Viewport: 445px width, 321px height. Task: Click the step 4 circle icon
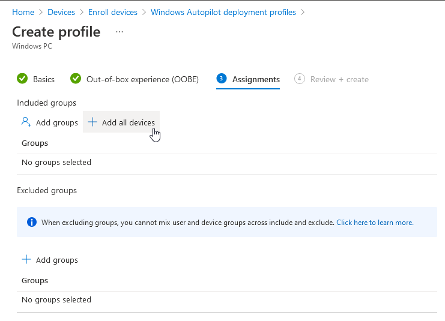[x=300, y=79]
